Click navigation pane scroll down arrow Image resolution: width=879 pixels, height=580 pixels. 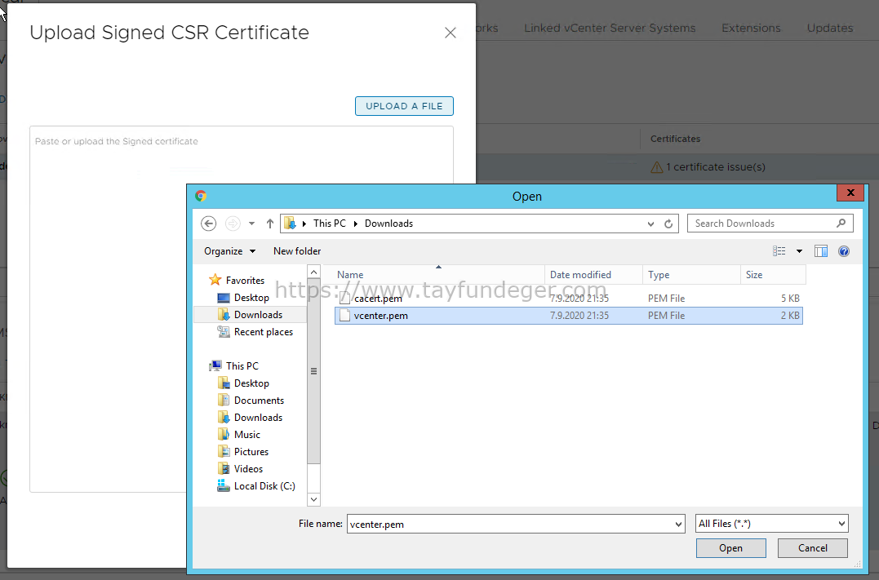pyautogui.click(x=314, y=499)
